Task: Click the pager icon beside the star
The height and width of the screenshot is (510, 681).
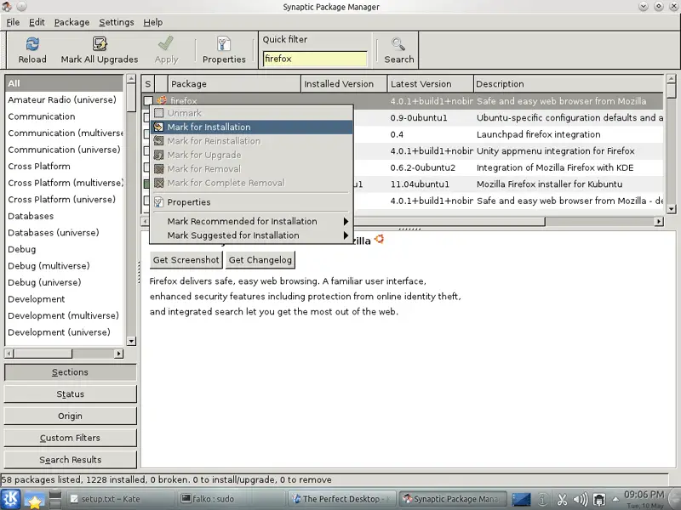Action: [55, 500]
